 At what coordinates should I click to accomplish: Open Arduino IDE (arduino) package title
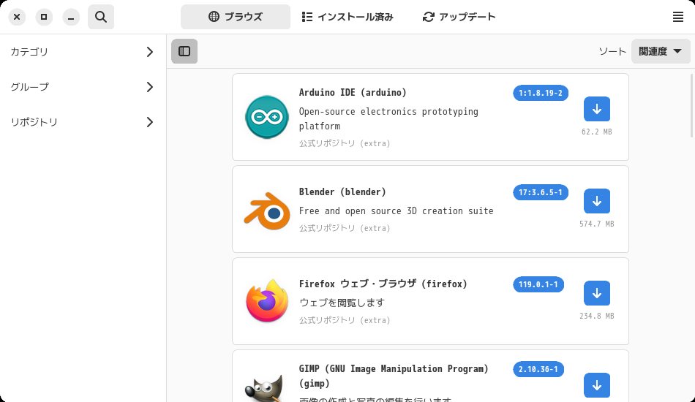tap(353, 93)
